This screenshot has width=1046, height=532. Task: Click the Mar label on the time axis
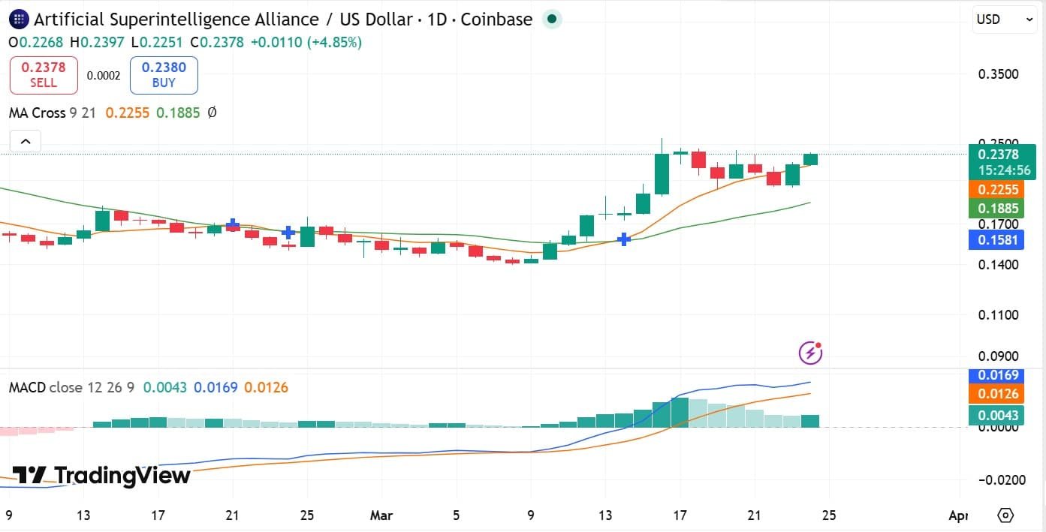(381, 515)
